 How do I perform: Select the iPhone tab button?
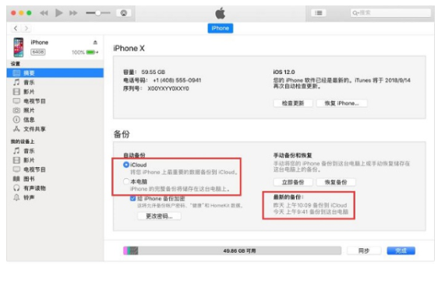tap(220, 28)
